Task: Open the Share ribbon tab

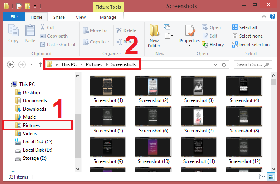Action: (x=59, y=17)
